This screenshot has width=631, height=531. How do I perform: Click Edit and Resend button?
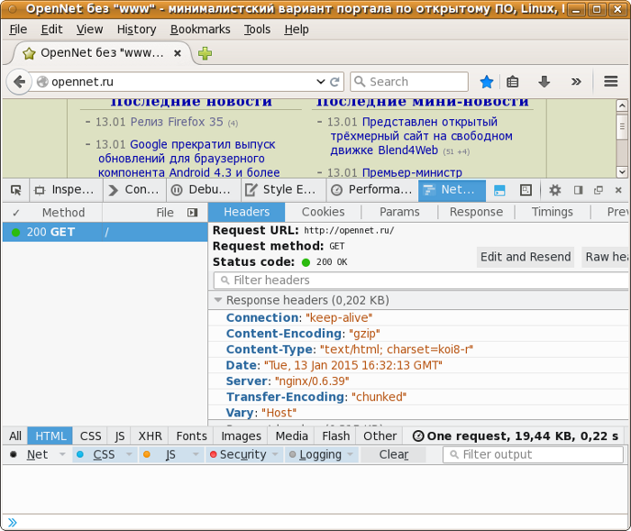[x=526, y=257]
